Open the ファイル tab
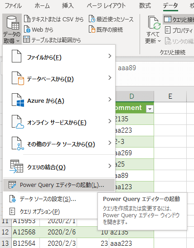The width and height of the screenshot is (194, 248). click(13, 6)
